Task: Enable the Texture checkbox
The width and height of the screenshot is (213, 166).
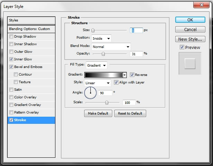Action: (x=16, y=82)
